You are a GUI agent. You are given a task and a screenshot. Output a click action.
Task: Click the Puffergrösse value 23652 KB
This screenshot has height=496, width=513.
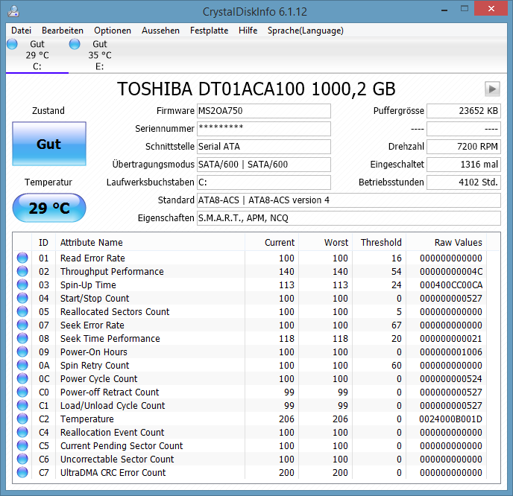[x=464, y=111]
